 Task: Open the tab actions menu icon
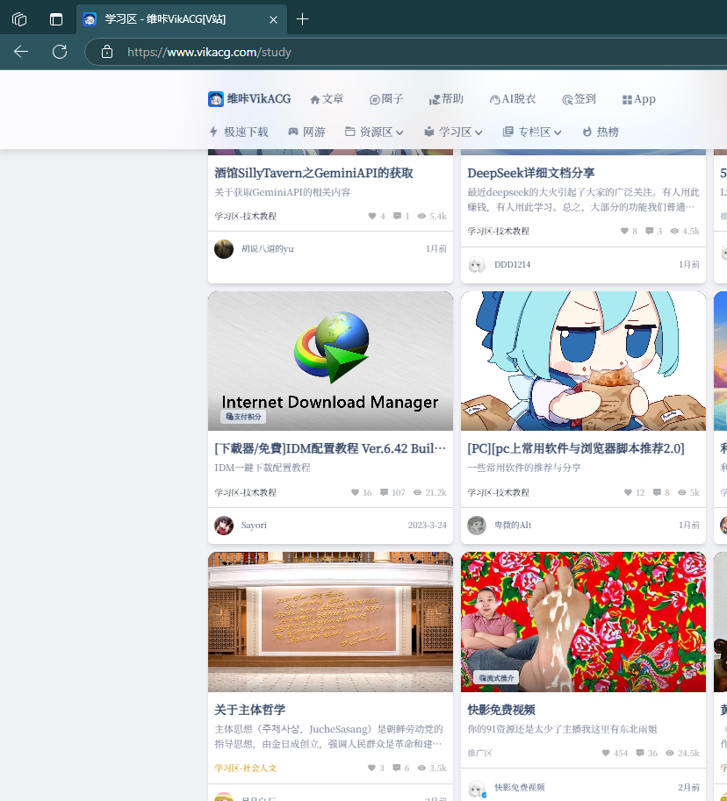click(56, 19)
